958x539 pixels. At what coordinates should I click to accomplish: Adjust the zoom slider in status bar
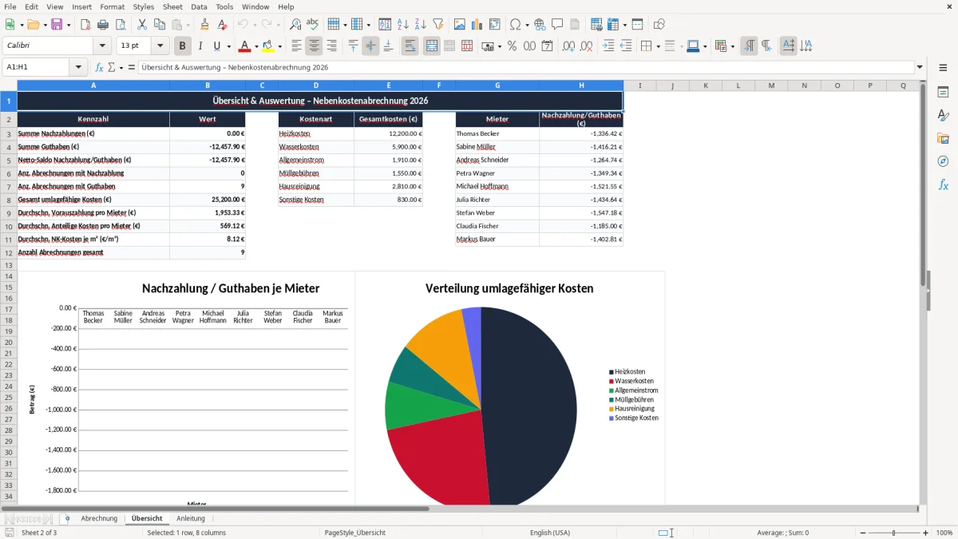(x=893, y=533)
